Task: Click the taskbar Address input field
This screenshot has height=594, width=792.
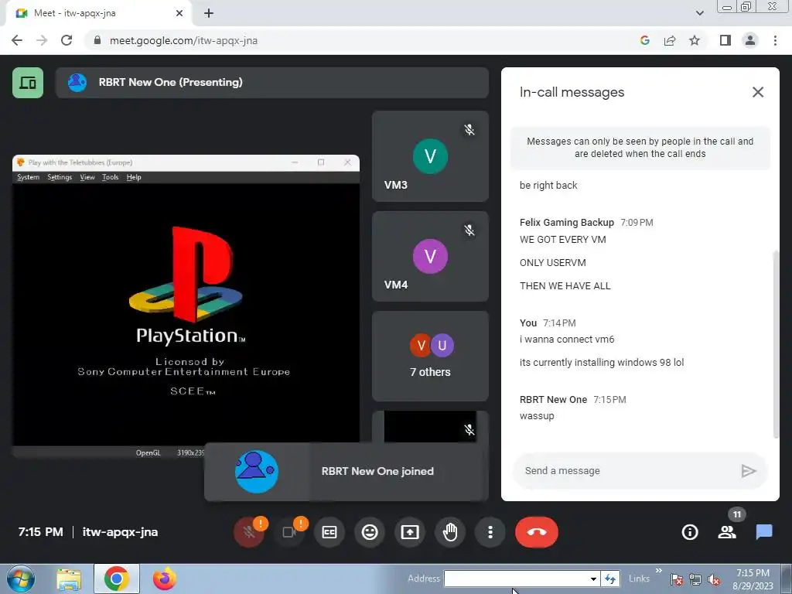Action: [516, 579]
